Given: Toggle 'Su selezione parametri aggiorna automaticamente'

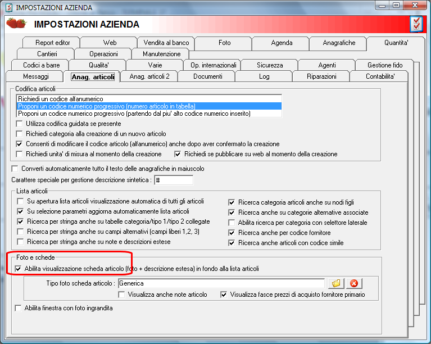Looking at the screenshot, I should pos(20,211).
